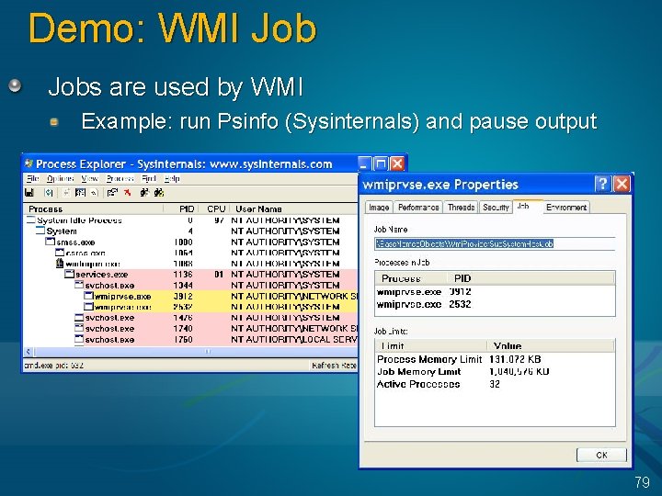Click the icon of wmiprvse.exe PID 2532
The image size is (662, 496).
(88, 307)
